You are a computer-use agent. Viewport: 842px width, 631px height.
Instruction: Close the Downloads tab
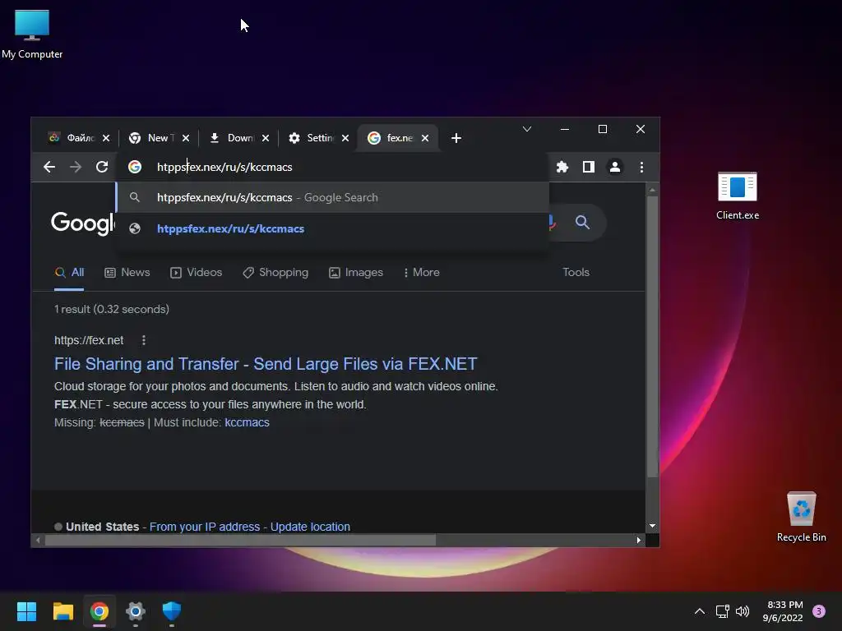[x=266, y=138]
